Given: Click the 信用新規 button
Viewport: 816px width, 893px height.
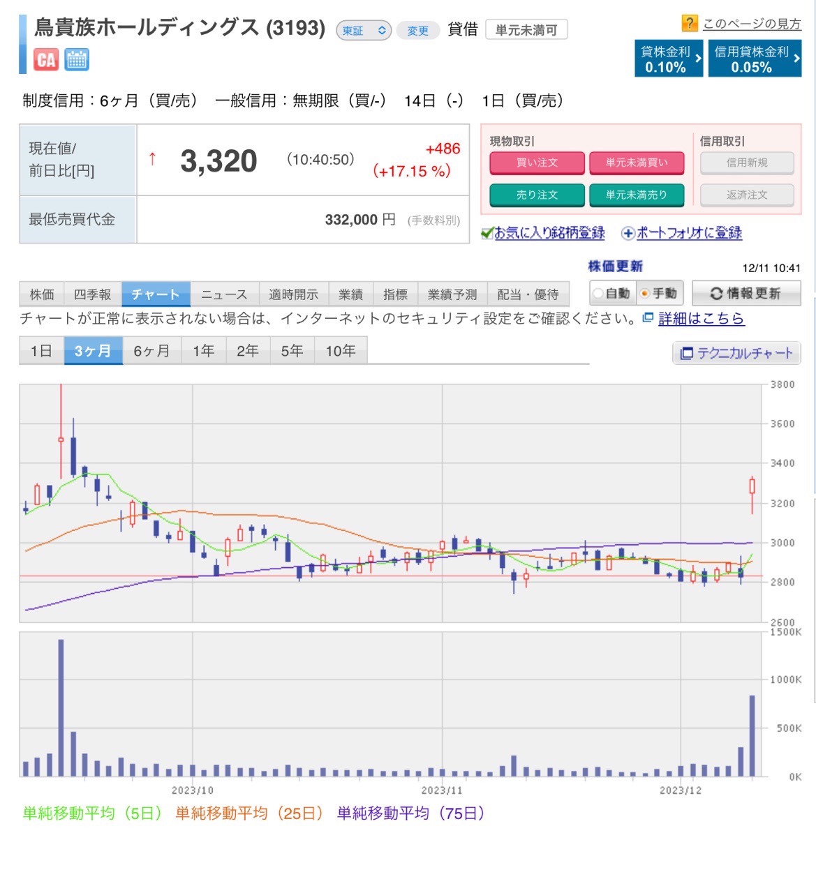Looking at the screenshot, I should pos(747,163).
